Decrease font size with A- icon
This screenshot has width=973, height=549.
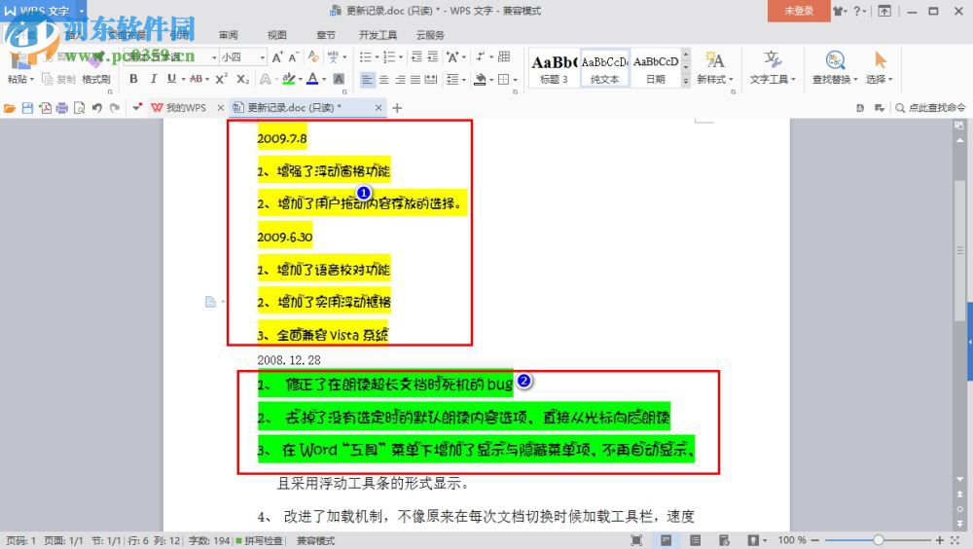(294, 57)
